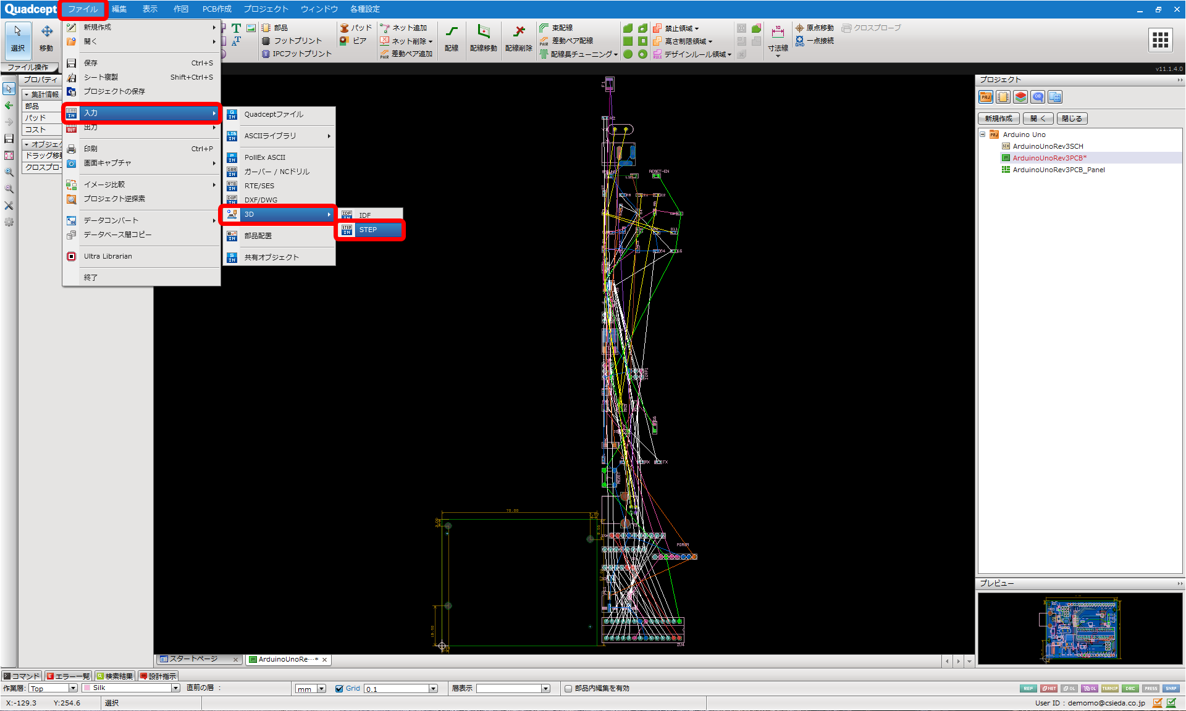This screenshot has height=711, width=1186.
Task: Uncheck the Grid checkbox
Action: (339, 689)
